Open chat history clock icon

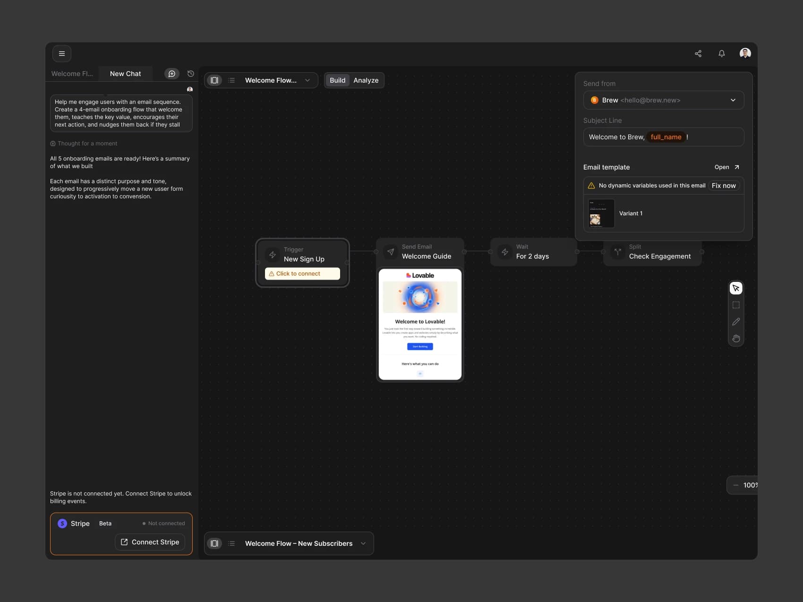pos(191,74)
